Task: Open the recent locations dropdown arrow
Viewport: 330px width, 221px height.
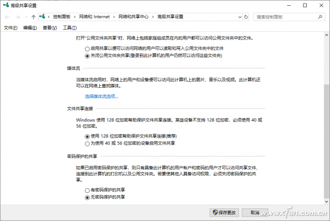Action: [26, 17]
